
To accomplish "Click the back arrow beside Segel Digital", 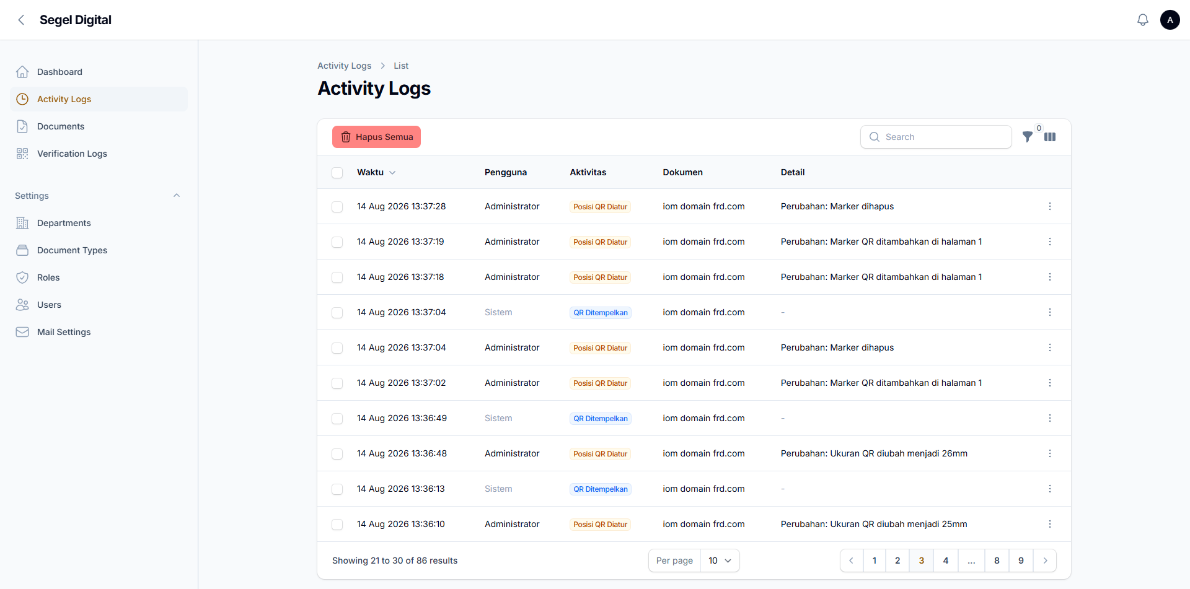I will pos(21,20).
